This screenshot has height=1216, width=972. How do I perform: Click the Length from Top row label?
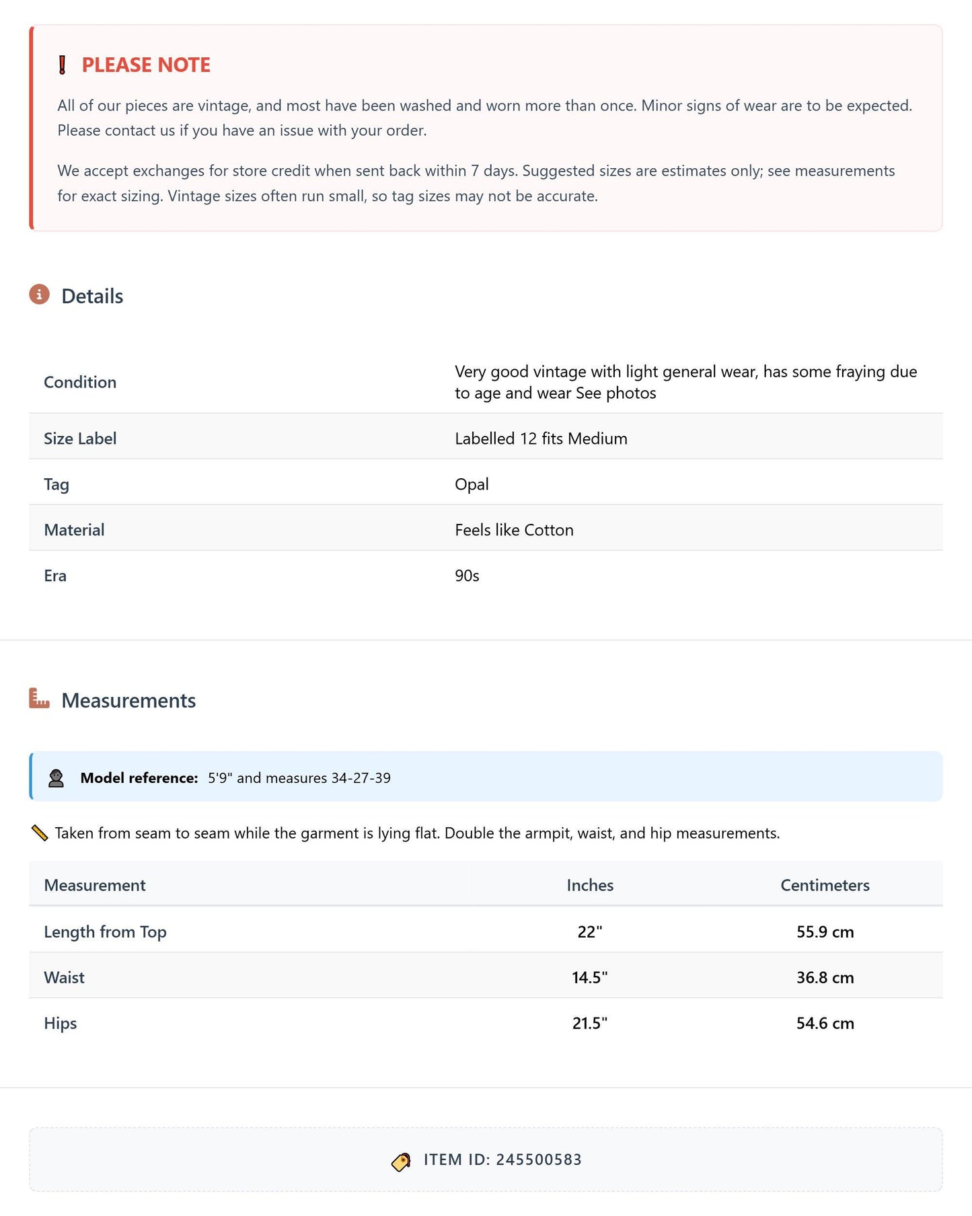[x=105, y=932]
